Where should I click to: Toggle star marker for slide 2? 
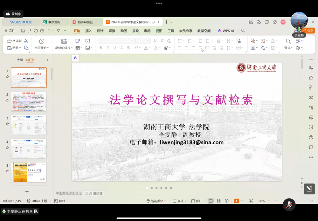click(7, 100)
